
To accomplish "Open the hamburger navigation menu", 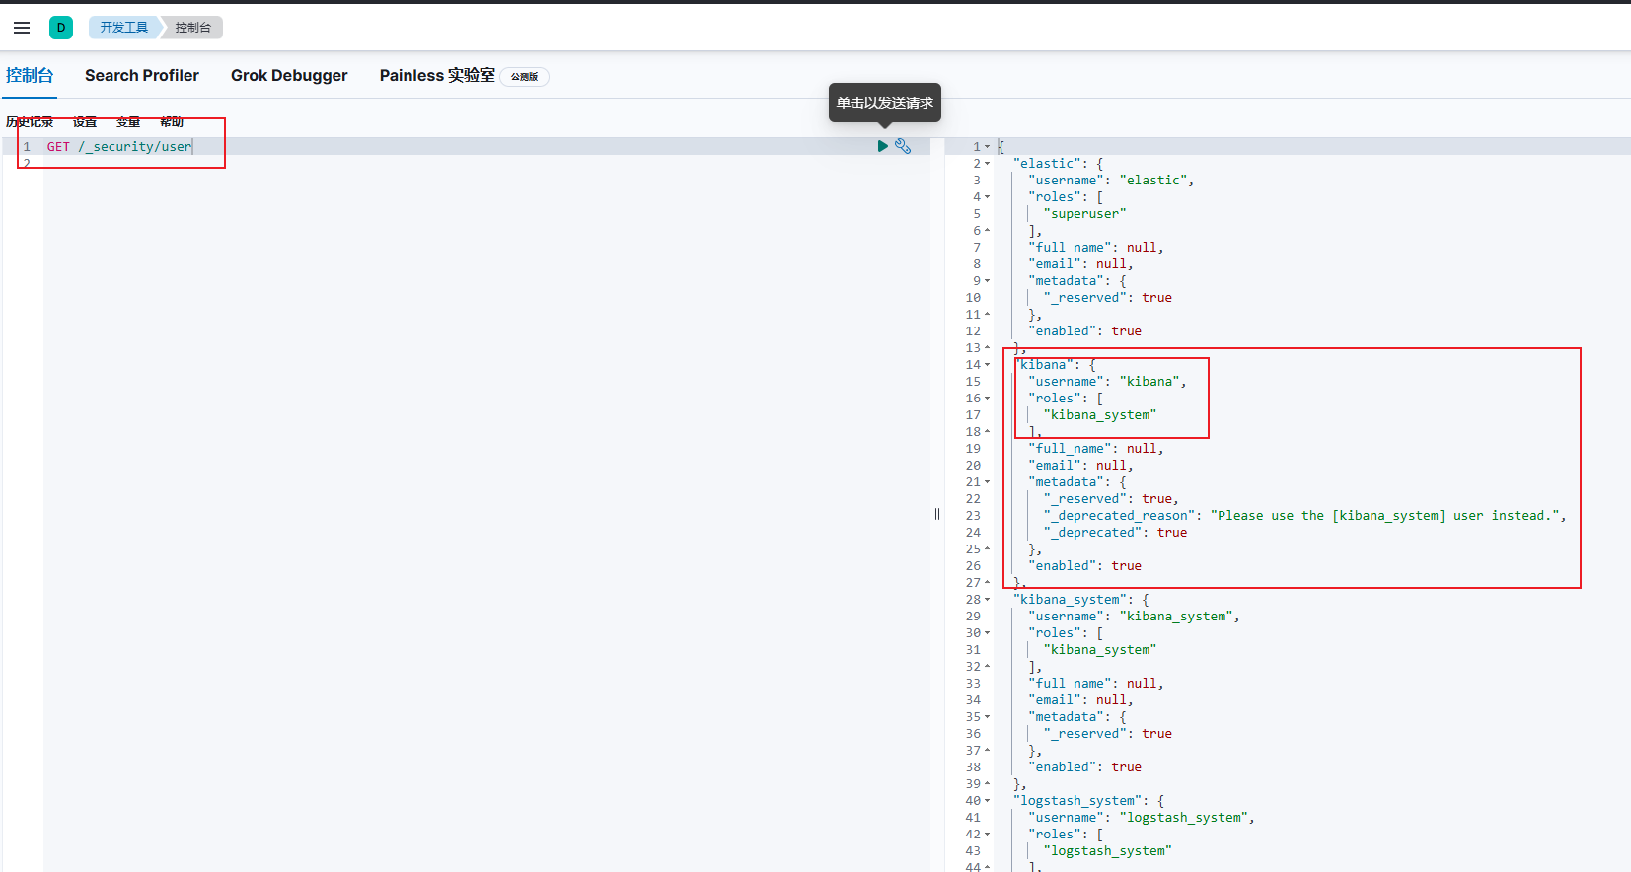I will (x=22, y=28).
